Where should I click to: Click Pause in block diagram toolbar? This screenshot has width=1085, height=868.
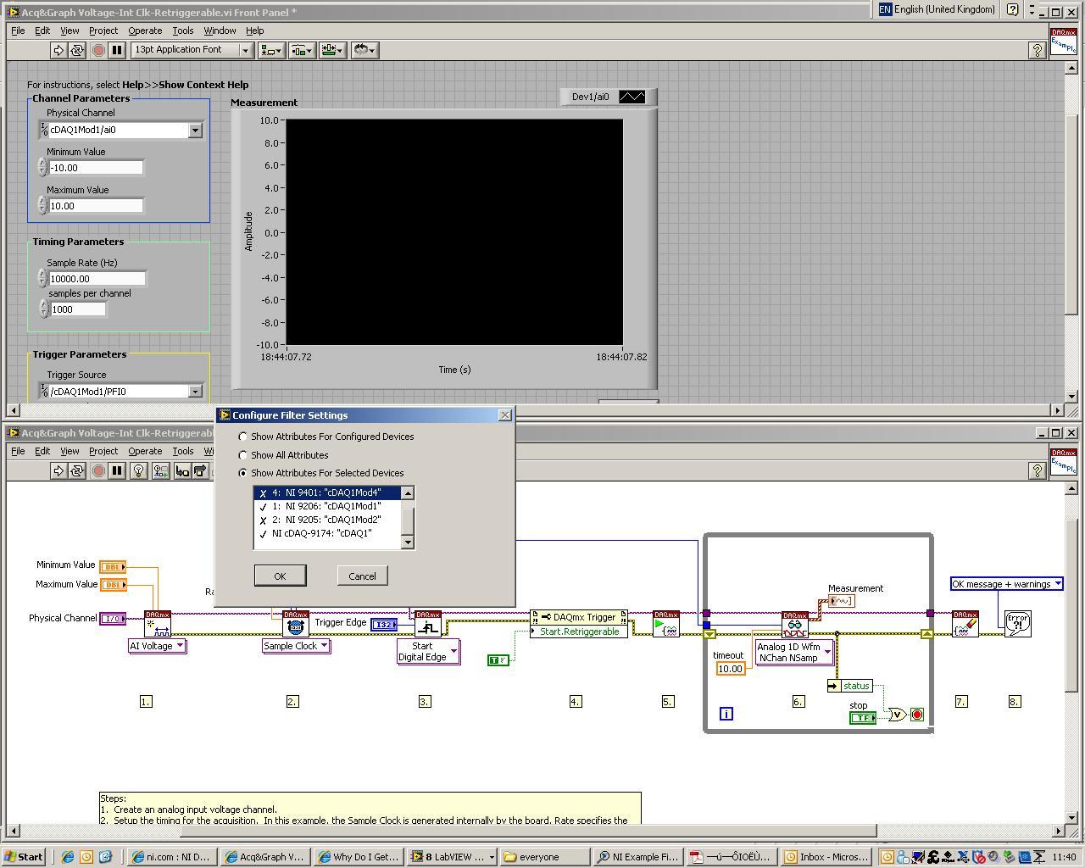click(117, 470)
